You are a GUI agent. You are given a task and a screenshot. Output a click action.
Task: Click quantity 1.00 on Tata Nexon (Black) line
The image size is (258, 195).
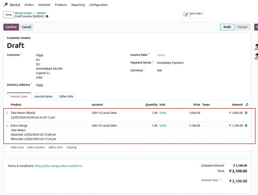point(155,113)
